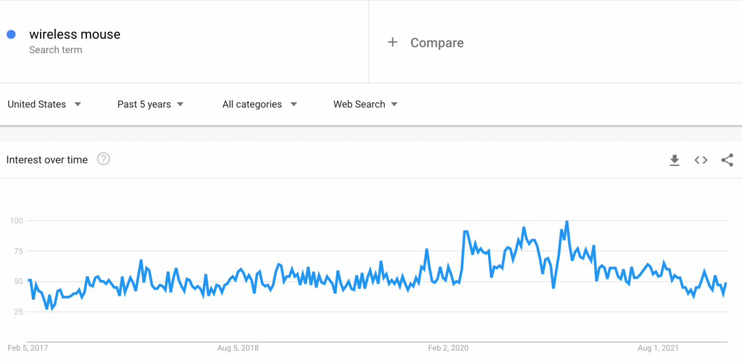Viewport: 742px width, 364px height.
Task: Click the Interest over time section title
Action: (46, 160)
